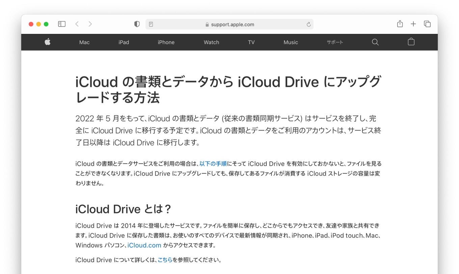Toggle the Safari sidebar button

click(x=62, y=24)
